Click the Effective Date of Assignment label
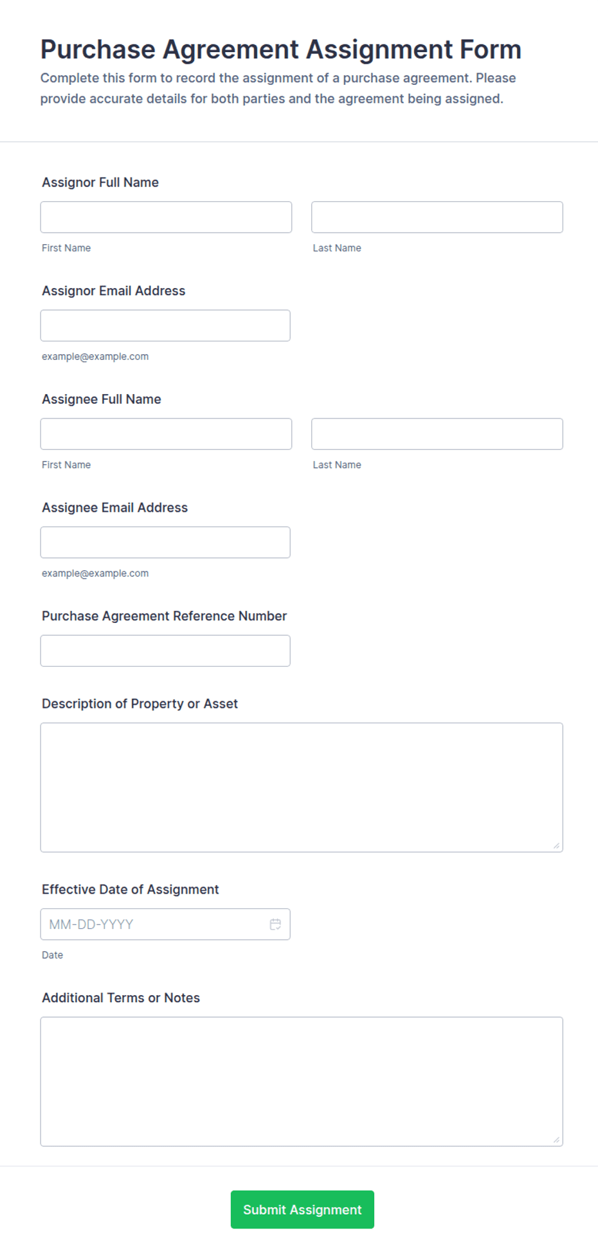Image resolution: width=598 pixels, height=1260 pixels. tap(131, 889)
